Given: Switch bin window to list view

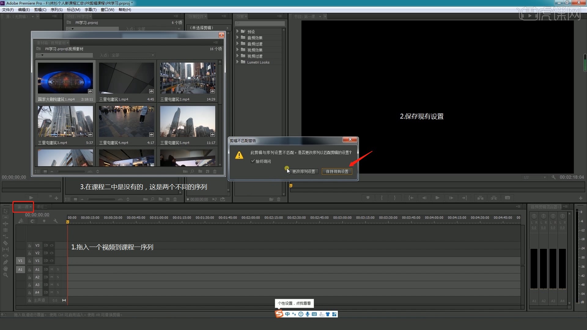Looking at the screenshot, I should 37,171.
